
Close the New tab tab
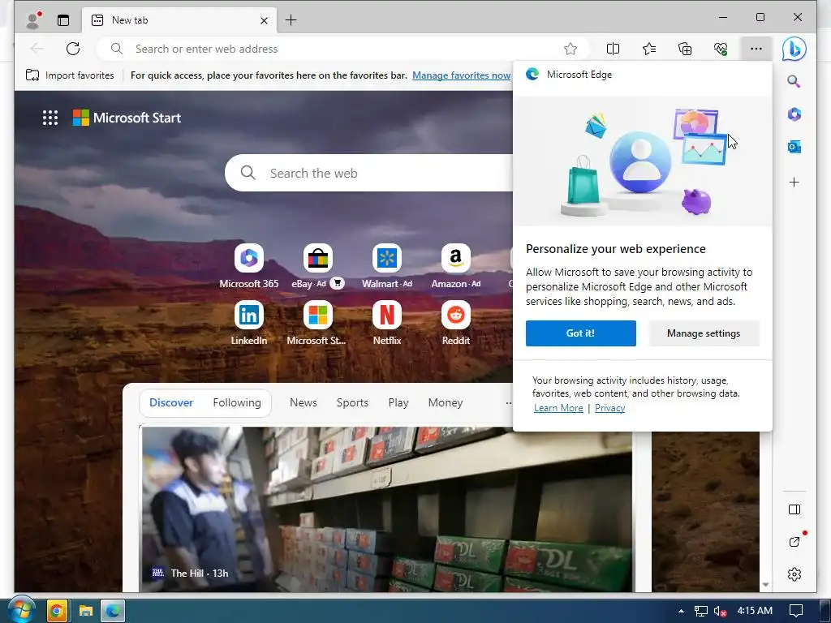(264, 20)
